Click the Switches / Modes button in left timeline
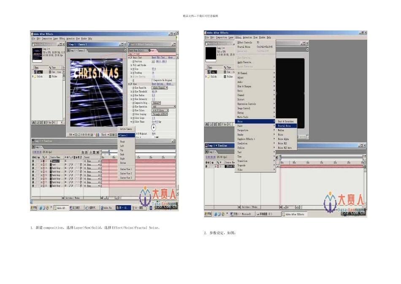The height and width of the screenshot is (284, 401). (72, 197)
